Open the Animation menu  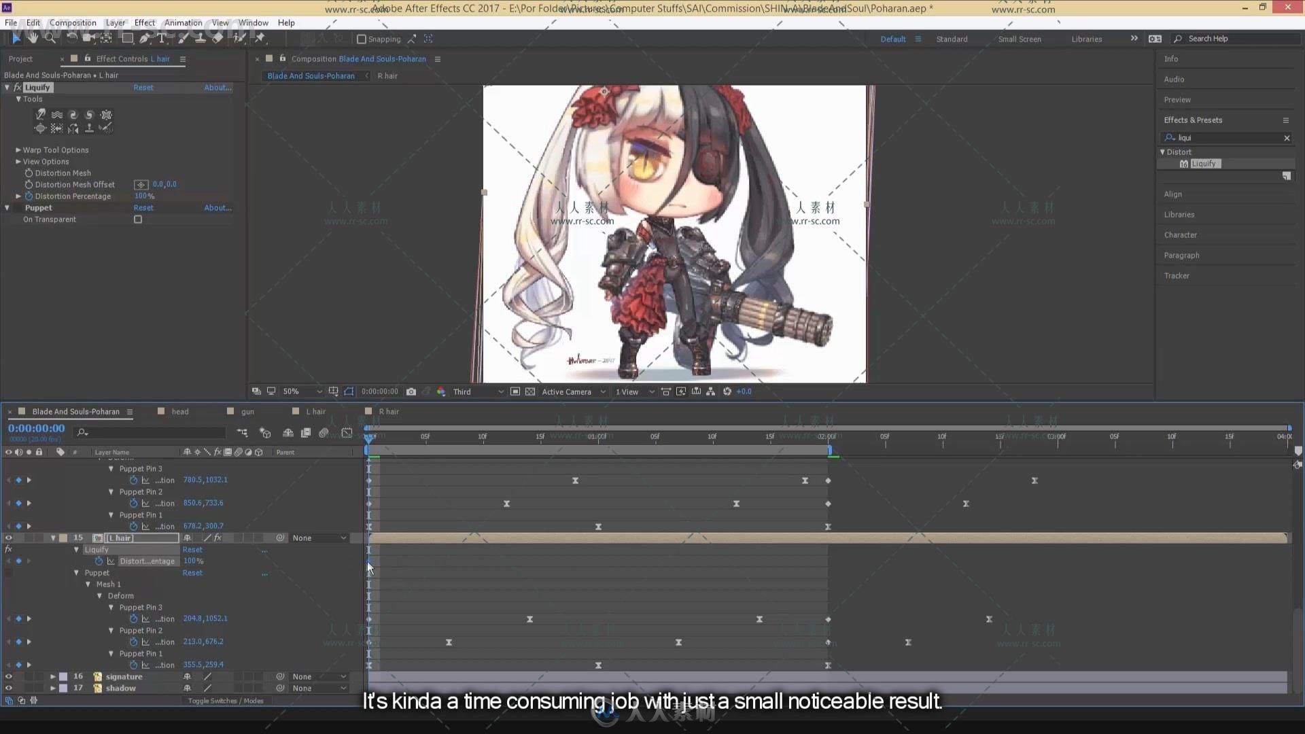pos(183,22)
